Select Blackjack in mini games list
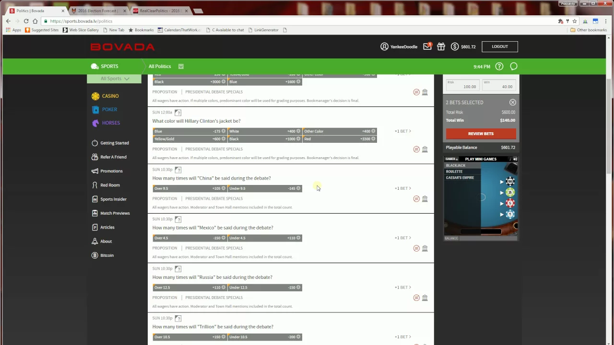Screen dimensions: 614x345 tap(456, 165)
